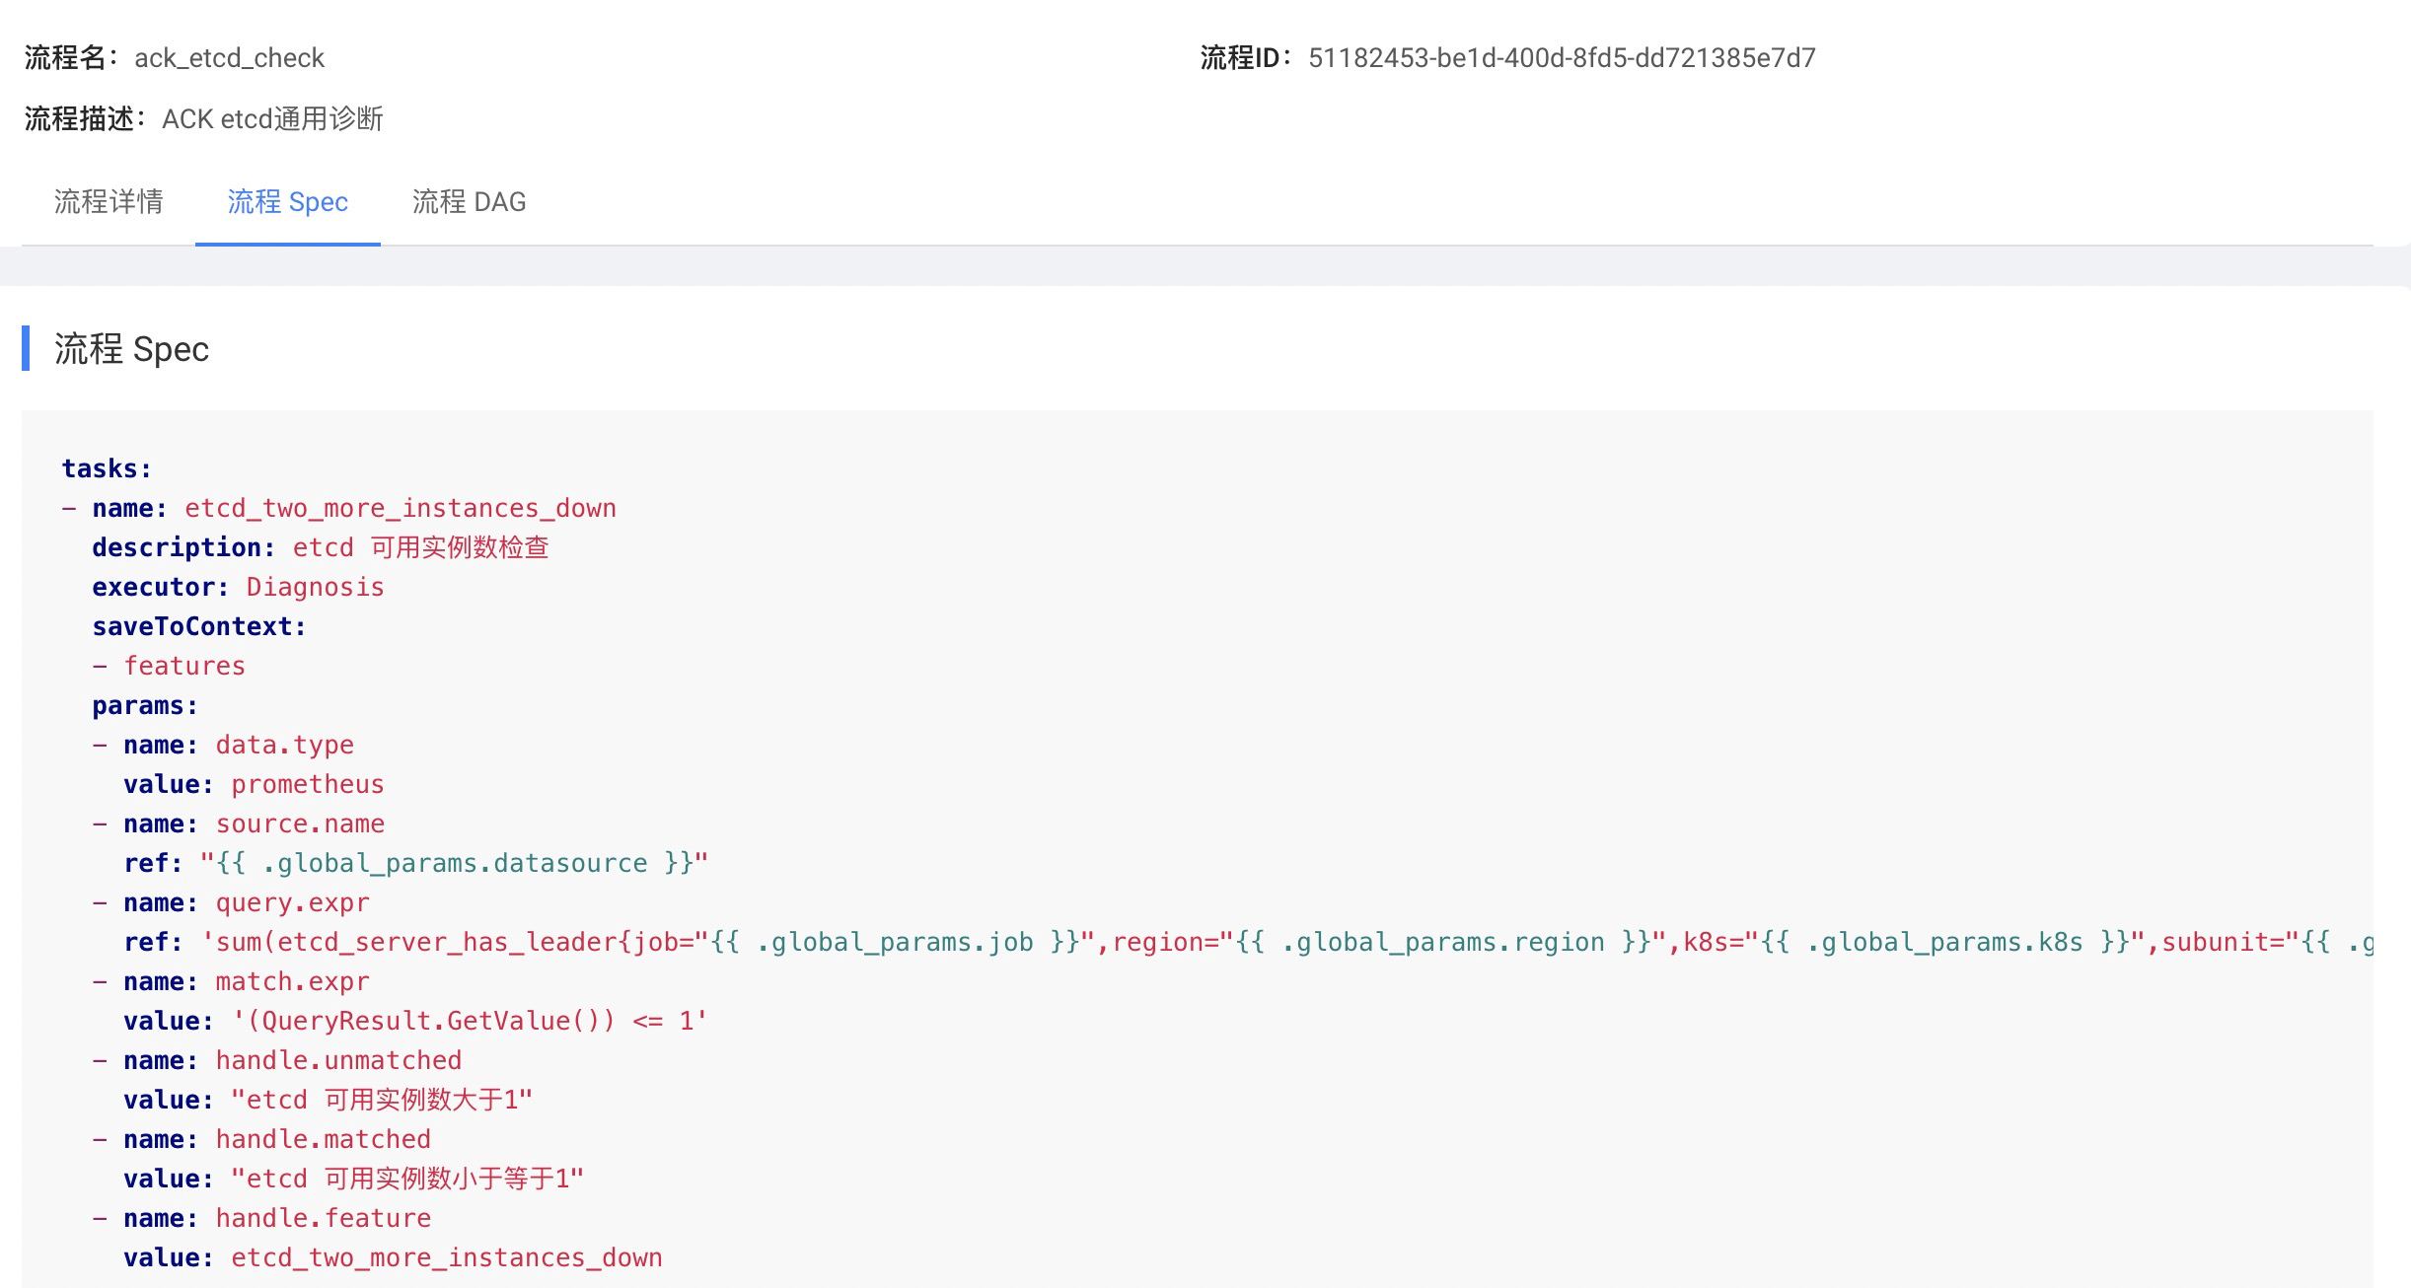Open the 流程详情 tab
Screen dimensions: 2411x1288
[x=109, y=201]
